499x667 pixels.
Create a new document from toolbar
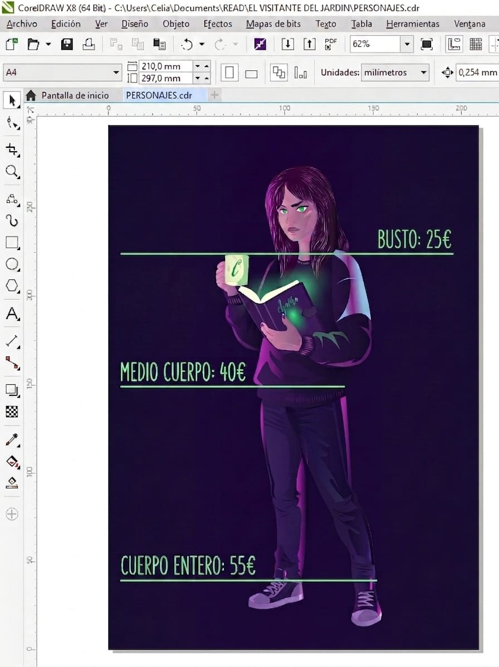tap(12, 44)
